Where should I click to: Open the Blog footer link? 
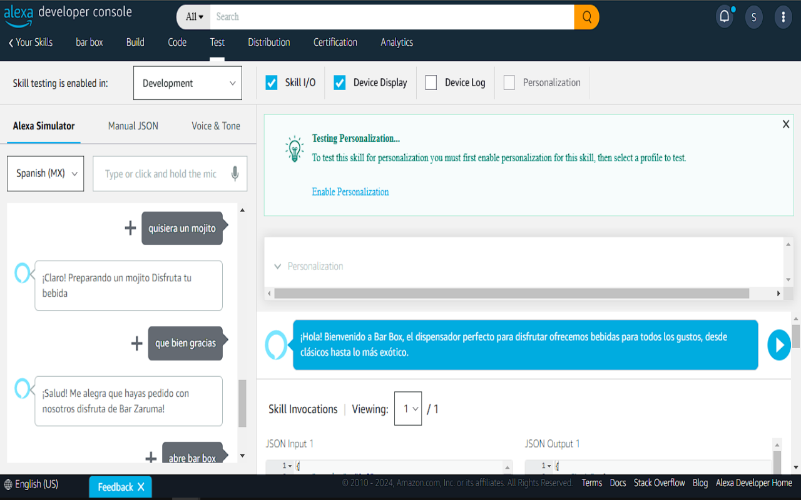point(700,482)
